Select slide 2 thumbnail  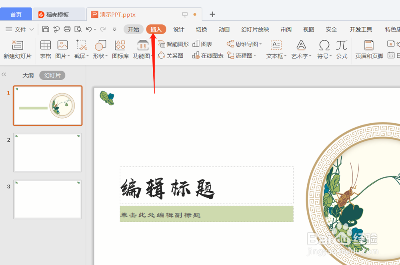48,152
